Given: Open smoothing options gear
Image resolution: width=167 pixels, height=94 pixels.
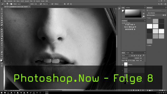Looking at the screenshot, I should [65, 4].
